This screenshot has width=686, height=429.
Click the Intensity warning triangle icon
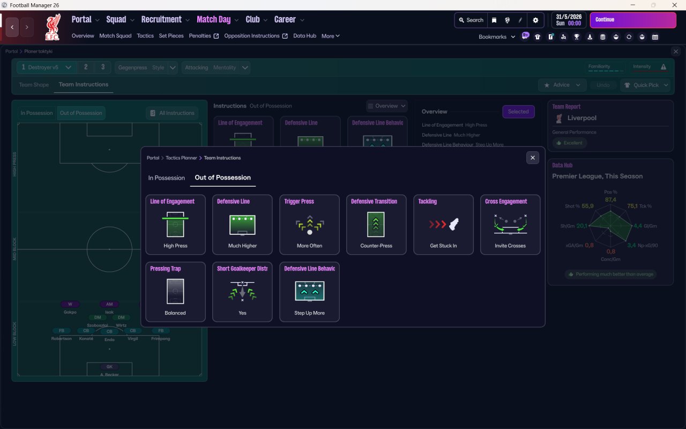(663, 67)
